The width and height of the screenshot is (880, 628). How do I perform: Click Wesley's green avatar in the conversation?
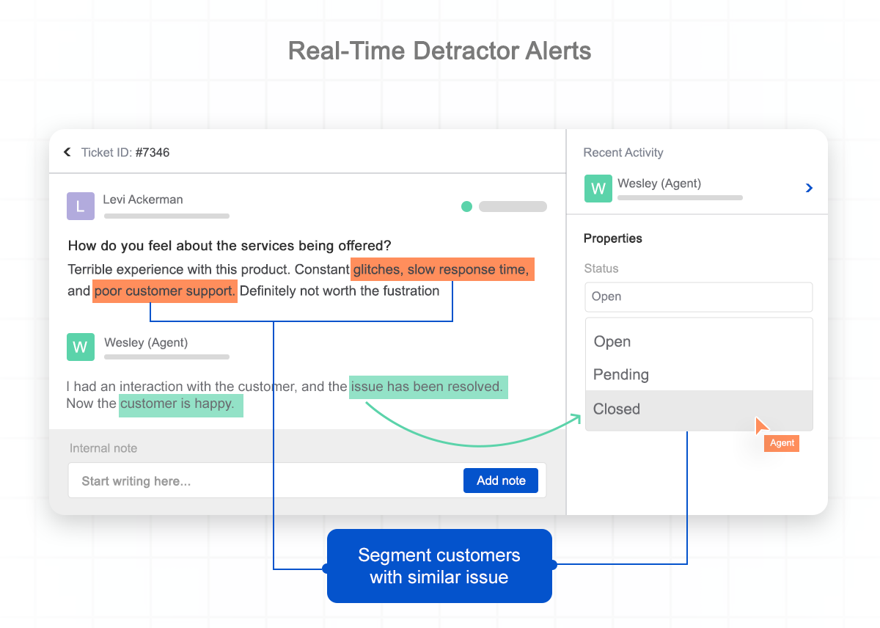(81, 347)
